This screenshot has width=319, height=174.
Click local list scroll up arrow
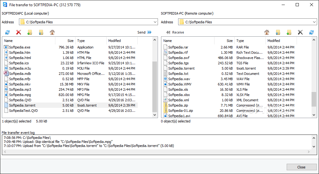click(155, 40)
